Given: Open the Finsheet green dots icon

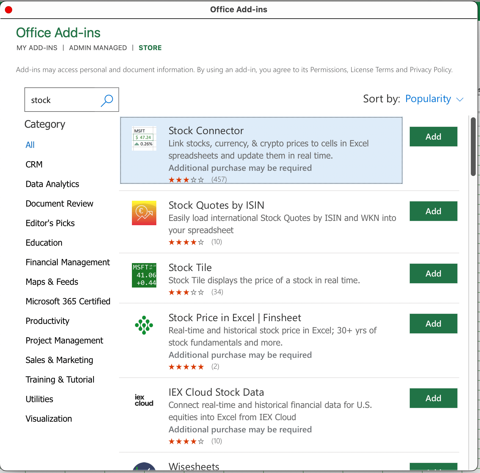Looking at the screenshot, I should 144,325.
